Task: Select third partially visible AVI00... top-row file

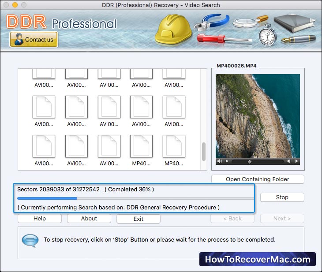Action: click(109, 74)
